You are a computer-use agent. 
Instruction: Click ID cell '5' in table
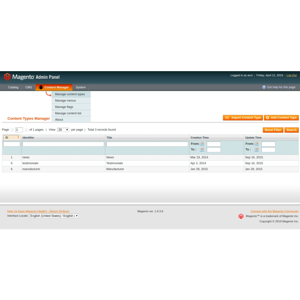[12, 163]
